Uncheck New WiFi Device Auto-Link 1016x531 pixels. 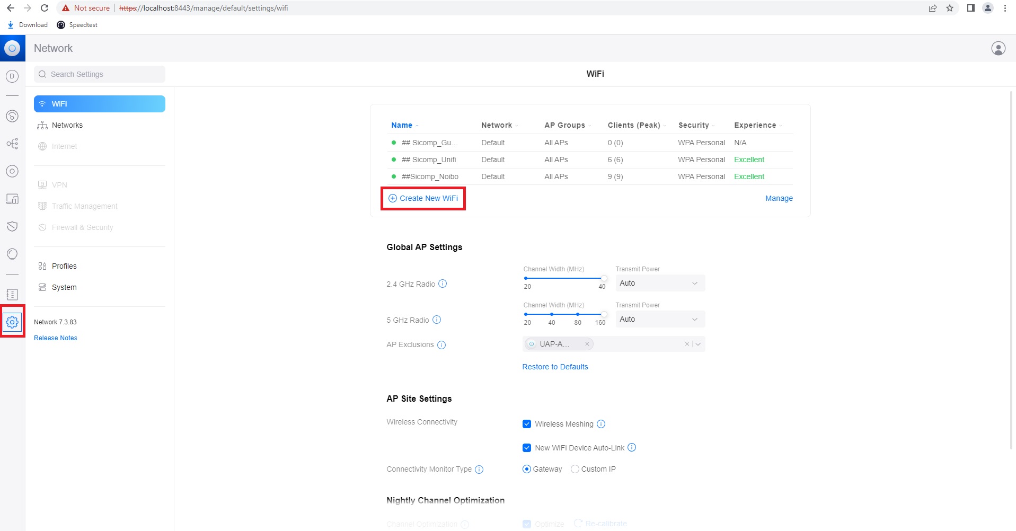coord(526,447)
